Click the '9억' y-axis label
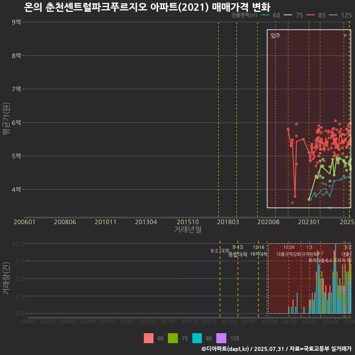 [x=16, y=22]
